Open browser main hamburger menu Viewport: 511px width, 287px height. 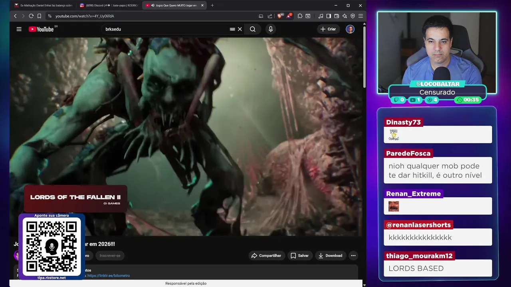coord(360,16)
